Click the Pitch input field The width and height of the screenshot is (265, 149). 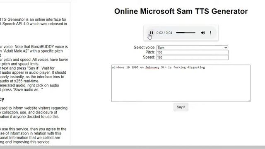point(192,53)
